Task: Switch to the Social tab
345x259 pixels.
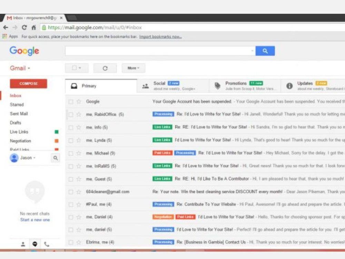Action: (173, 86)
